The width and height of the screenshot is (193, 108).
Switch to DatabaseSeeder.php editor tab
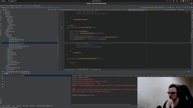(170, 10)
